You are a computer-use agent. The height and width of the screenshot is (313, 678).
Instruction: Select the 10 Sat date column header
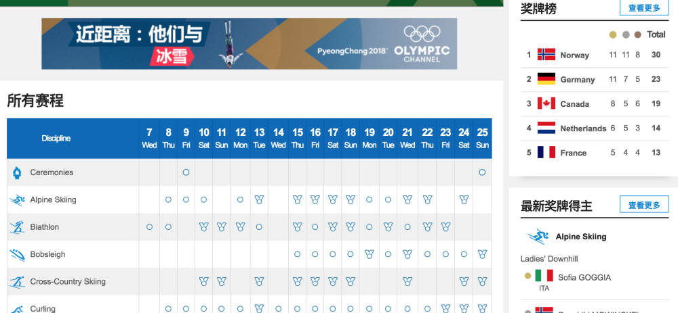click(x=203, y=138)
